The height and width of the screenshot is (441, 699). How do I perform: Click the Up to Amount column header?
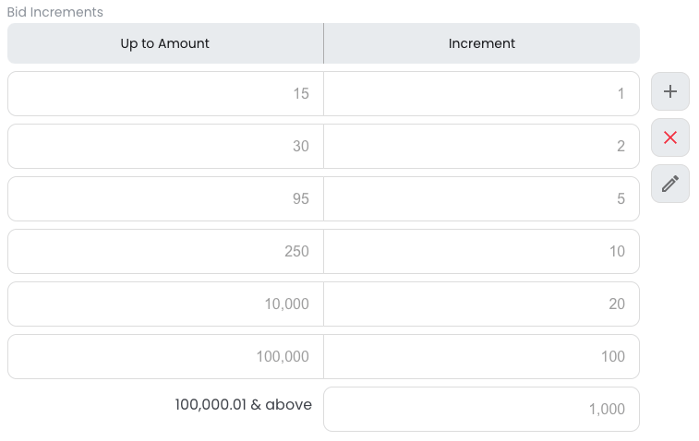[x=165, y=43]
